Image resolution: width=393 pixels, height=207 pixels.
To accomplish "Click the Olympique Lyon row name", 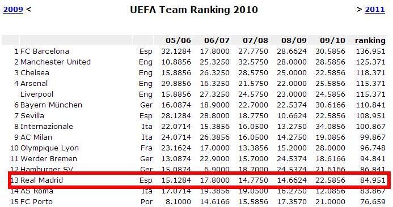I will pyautogui.click(x=50, y=148).
